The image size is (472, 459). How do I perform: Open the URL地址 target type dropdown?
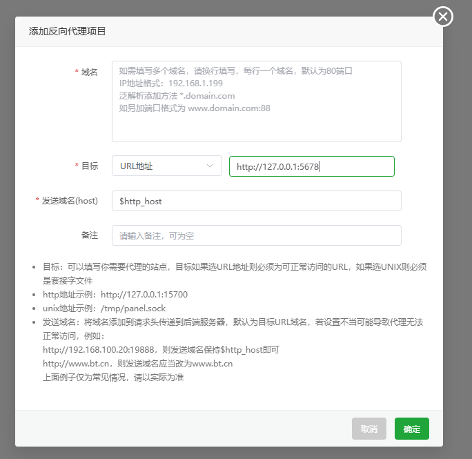click(x=166, y=166)
